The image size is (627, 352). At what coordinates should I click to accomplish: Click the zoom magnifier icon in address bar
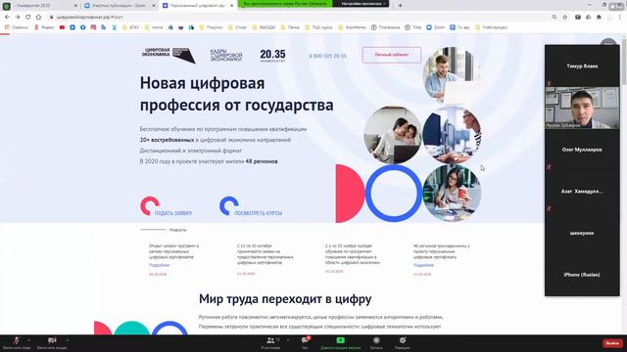click(555, 18)
